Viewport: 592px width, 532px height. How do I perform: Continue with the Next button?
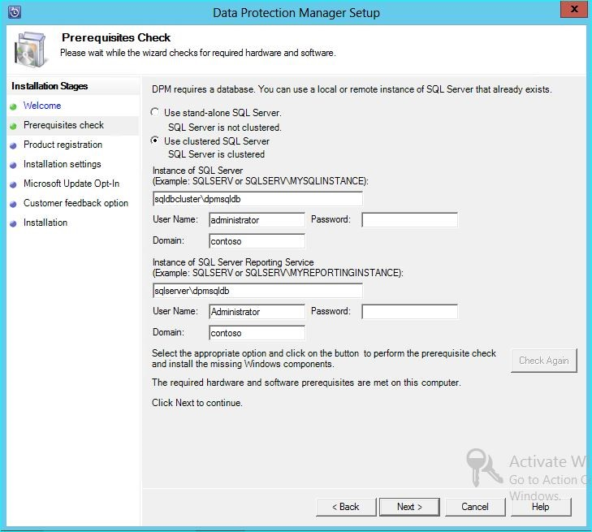409,507
